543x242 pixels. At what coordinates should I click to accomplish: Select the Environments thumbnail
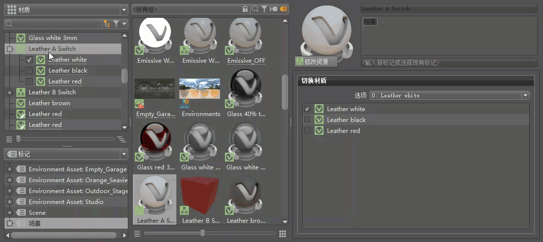pyautogui.click(x=201, y=94)
